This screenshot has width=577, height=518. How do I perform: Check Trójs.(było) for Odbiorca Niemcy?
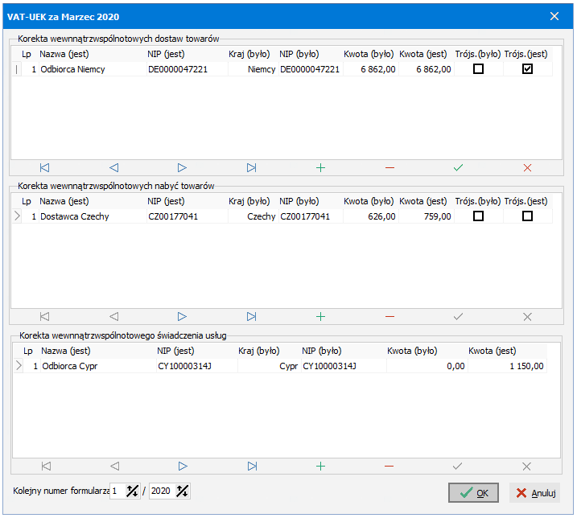tap(478, 69)
